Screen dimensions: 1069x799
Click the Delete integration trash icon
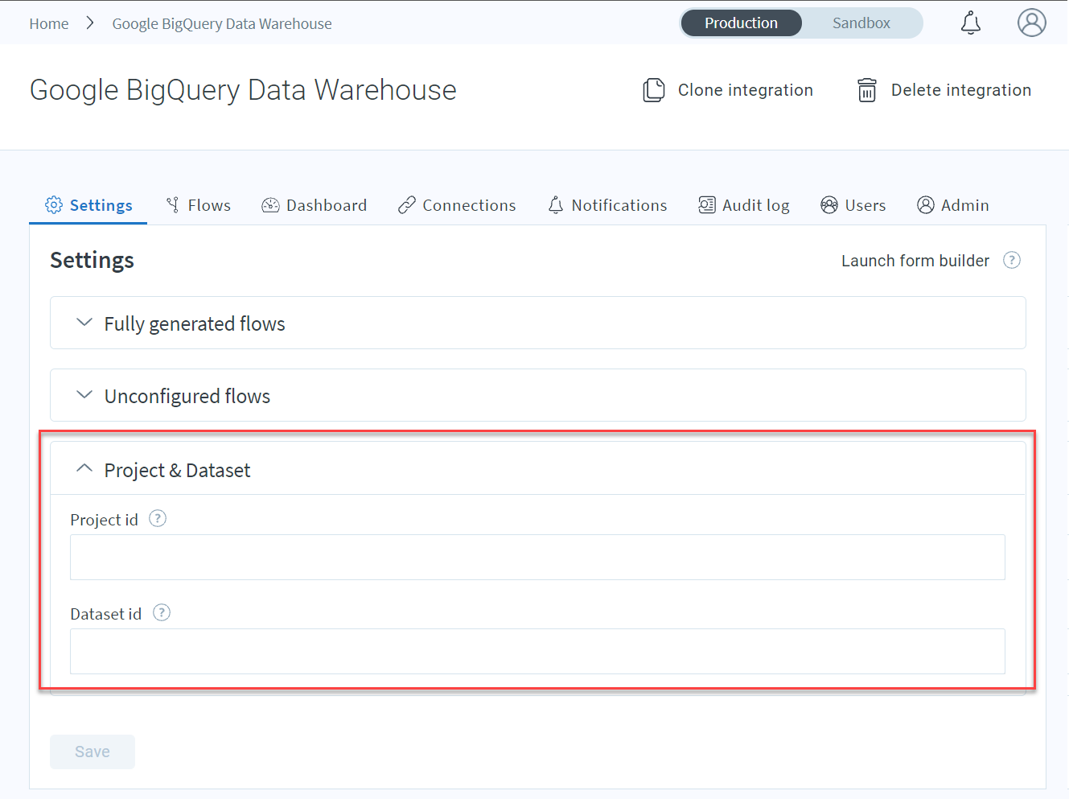pyautogui.click(x=867, y=90)
